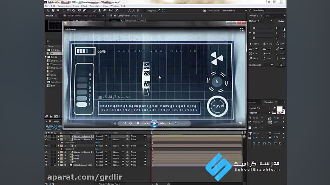Open the File menu
The width and height of the screenshot is (330, 185).
(x=47, y=6)
